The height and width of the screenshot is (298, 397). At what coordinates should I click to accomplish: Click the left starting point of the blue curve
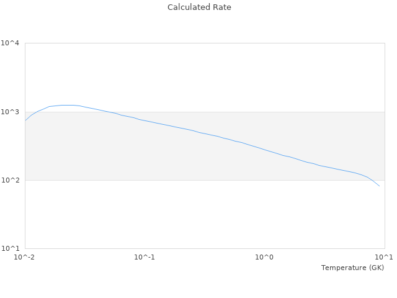tap(25, 120)
